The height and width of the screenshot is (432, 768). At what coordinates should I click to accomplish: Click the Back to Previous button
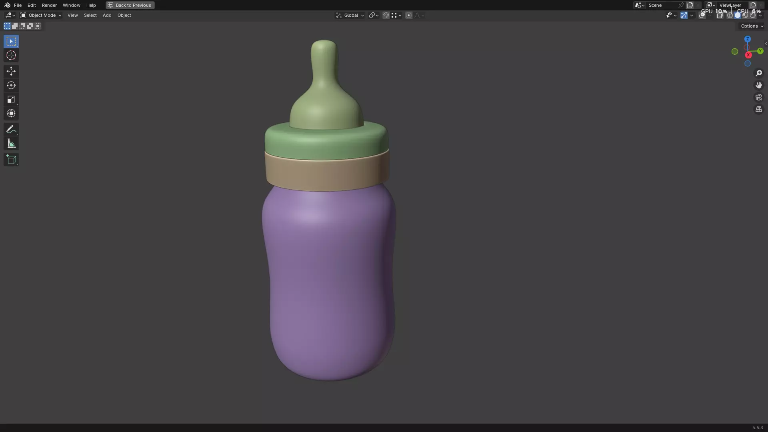click(x=130, y=5)
